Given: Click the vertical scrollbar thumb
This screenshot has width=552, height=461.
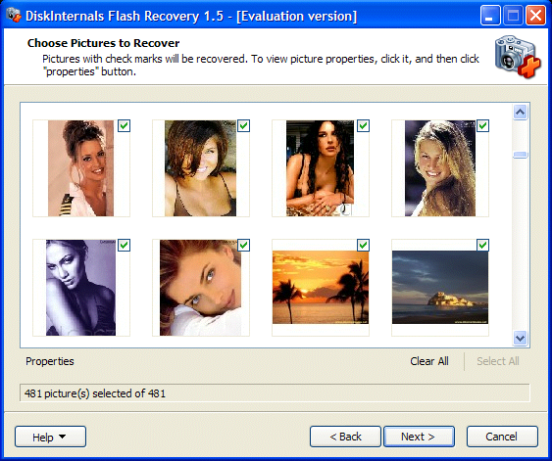Looking at the screenshot, I should (521, 155).
